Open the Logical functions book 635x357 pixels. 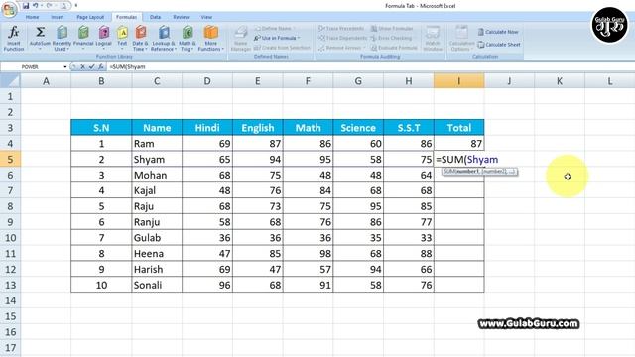[x=103, y=39]
